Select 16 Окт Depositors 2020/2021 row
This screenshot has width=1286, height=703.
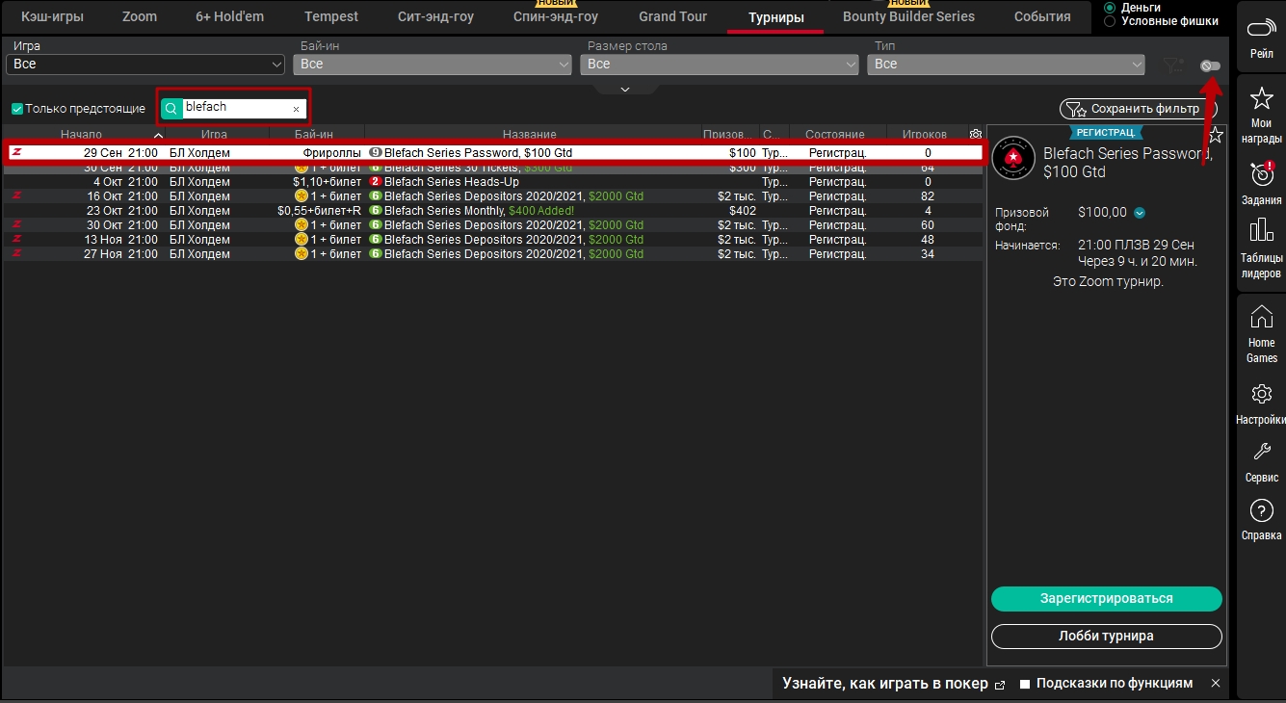pos(493,195)
